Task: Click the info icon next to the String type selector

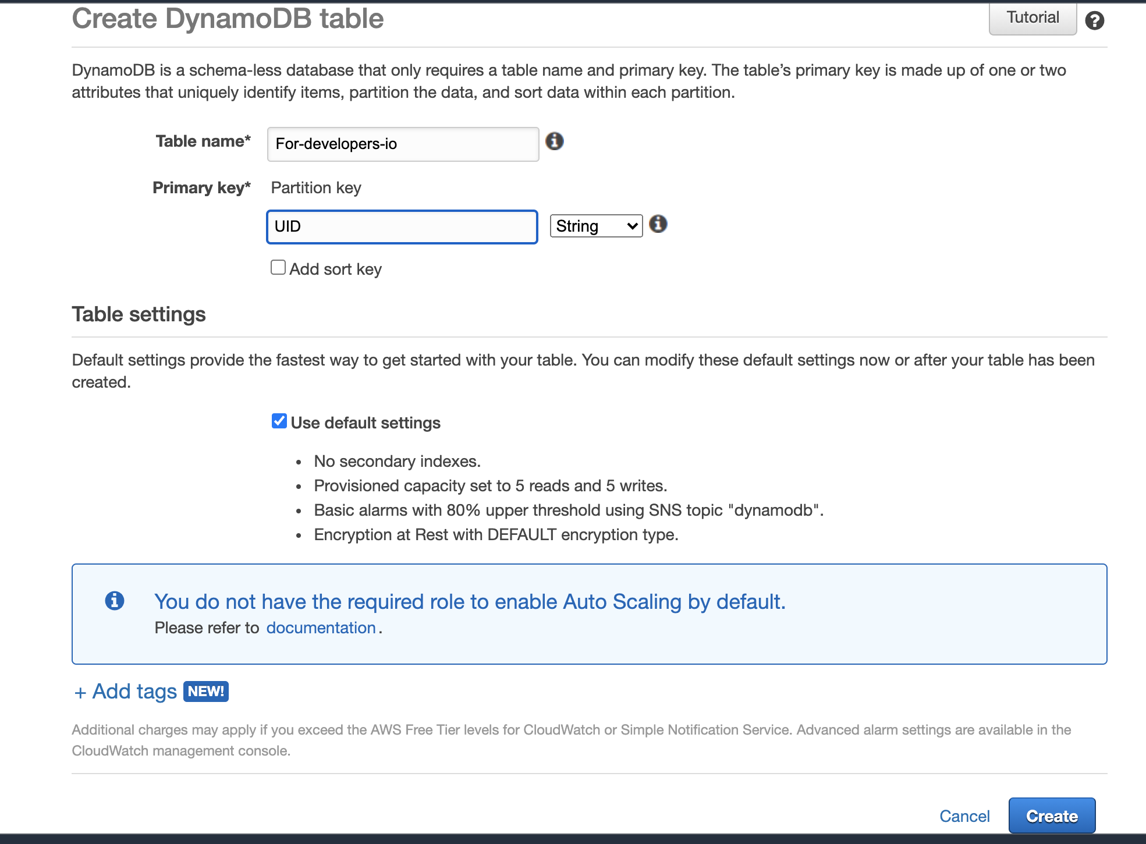Action: tap(659, 224)
